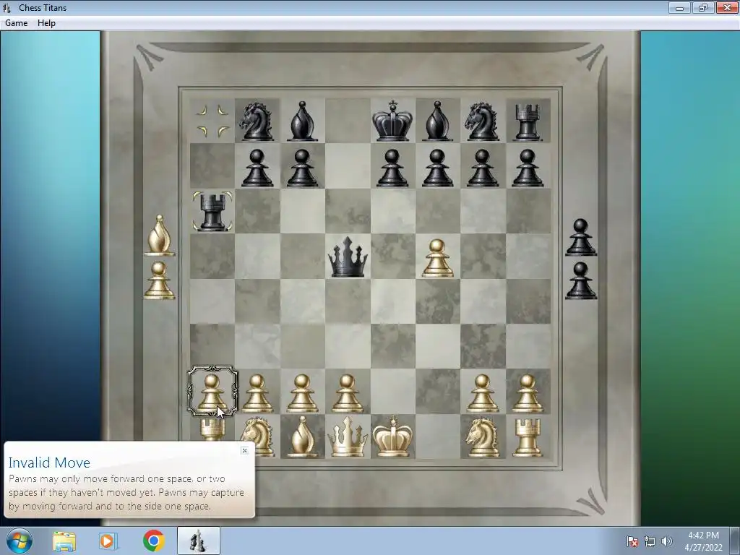
Task: Select the black knight on g8
Action: (482, 121)
